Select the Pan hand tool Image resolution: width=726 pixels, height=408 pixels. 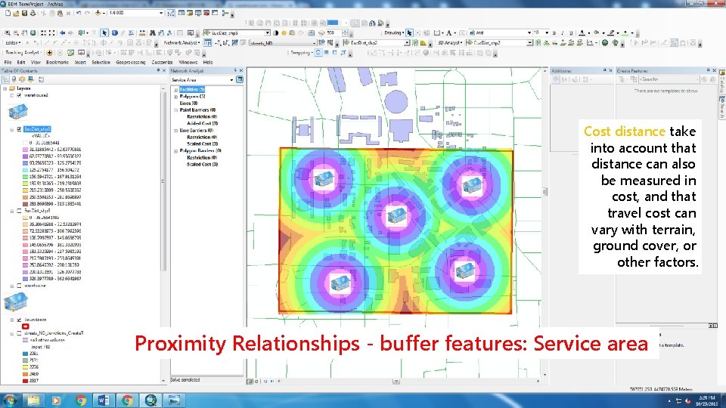24,32
